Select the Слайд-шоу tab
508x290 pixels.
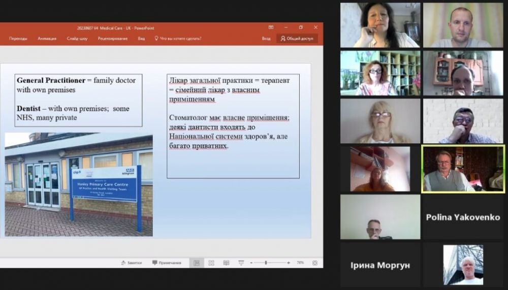tap(77, 39)
